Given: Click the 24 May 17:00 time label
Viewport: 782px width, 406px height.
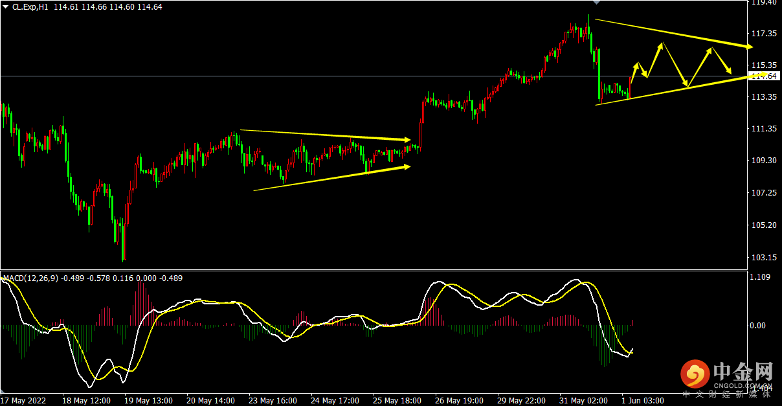Looking at the screenshot, I should 335,401.
